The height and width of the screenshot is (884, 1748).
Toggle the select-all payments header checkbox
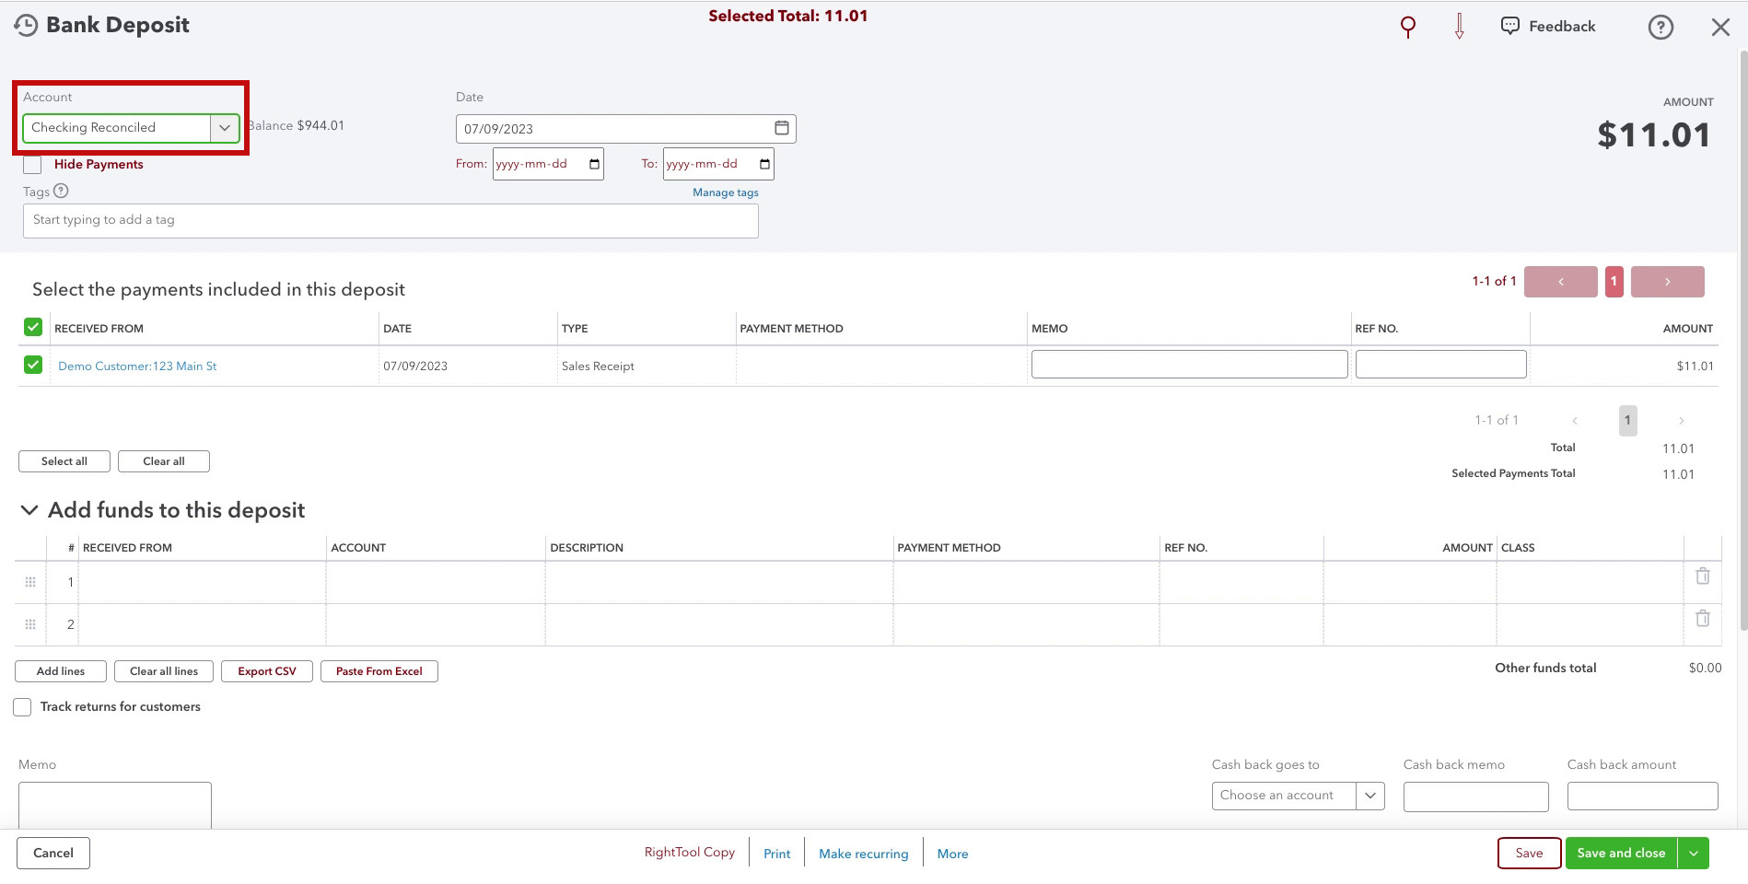(33, 327)
